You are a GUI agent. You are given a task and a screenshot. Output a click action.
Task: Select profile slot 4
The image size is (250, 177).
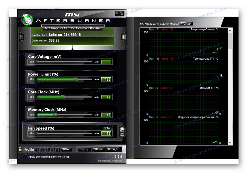pos(53,150)
